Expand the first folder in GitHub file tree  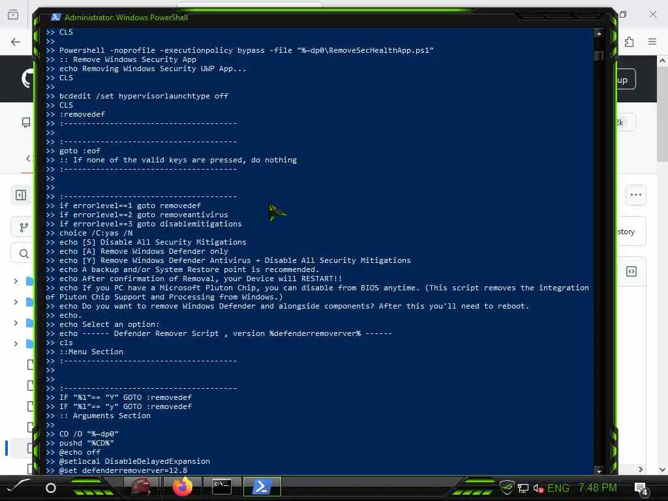(16, 281)
